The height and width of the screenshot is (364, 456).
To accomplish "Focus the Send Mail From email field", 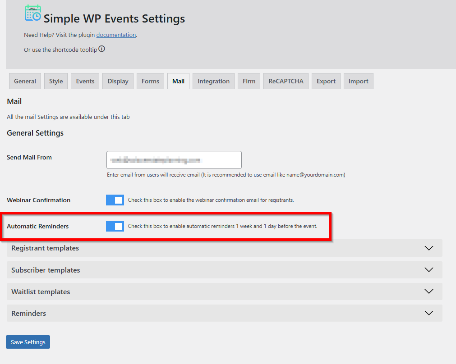I will 174,160.
